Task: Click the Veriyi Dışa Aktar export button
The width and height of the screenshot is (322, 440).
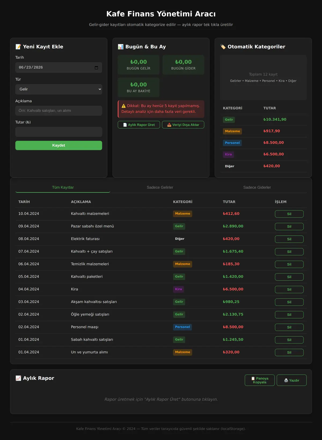Action: coord(183,125)
